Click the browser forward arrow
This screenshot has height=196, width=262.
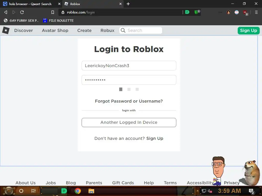[x=14, y=12]
